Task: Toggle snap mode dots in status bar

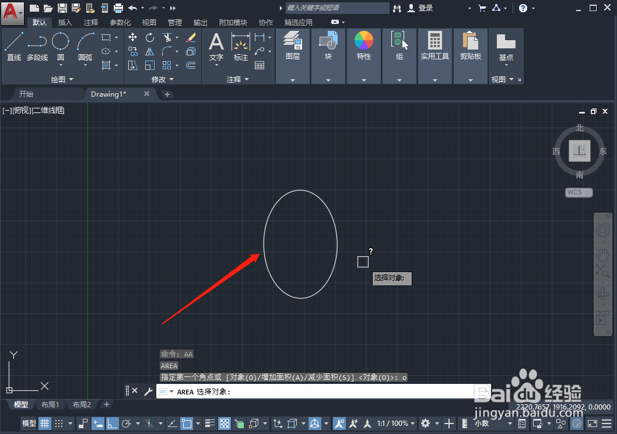Action: (x=59, y=424)
